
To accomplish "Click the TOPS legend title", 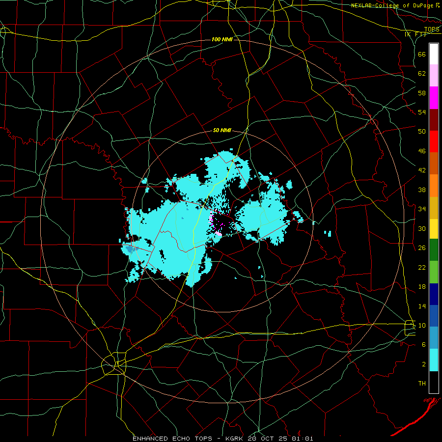I will coord(432,29).
